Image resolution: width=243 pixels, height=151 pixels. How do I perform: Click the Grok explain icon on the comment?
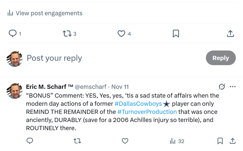pyautogui.click(x=222, y=87)
